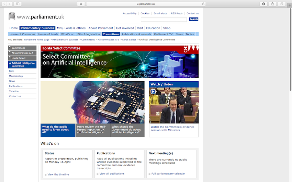
Task: Click the Select Committee on AI banner
Action: (x=120, y=62)
